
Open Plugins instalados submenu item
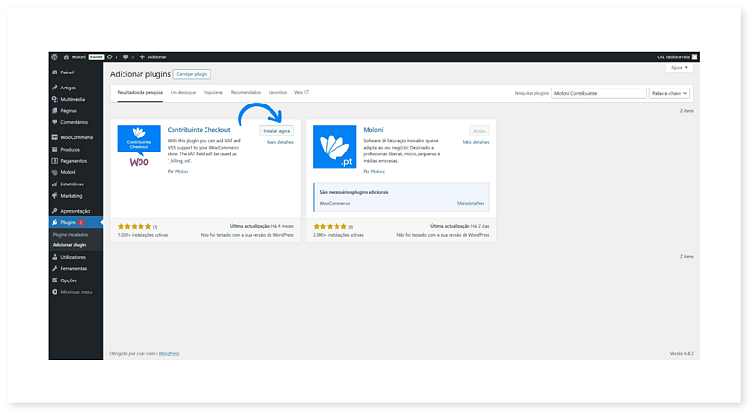pos(70,233)
